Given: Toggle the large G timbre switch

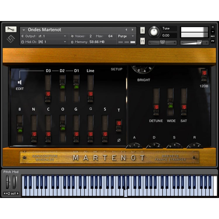Looking at the screenshot, I should 76,129.
